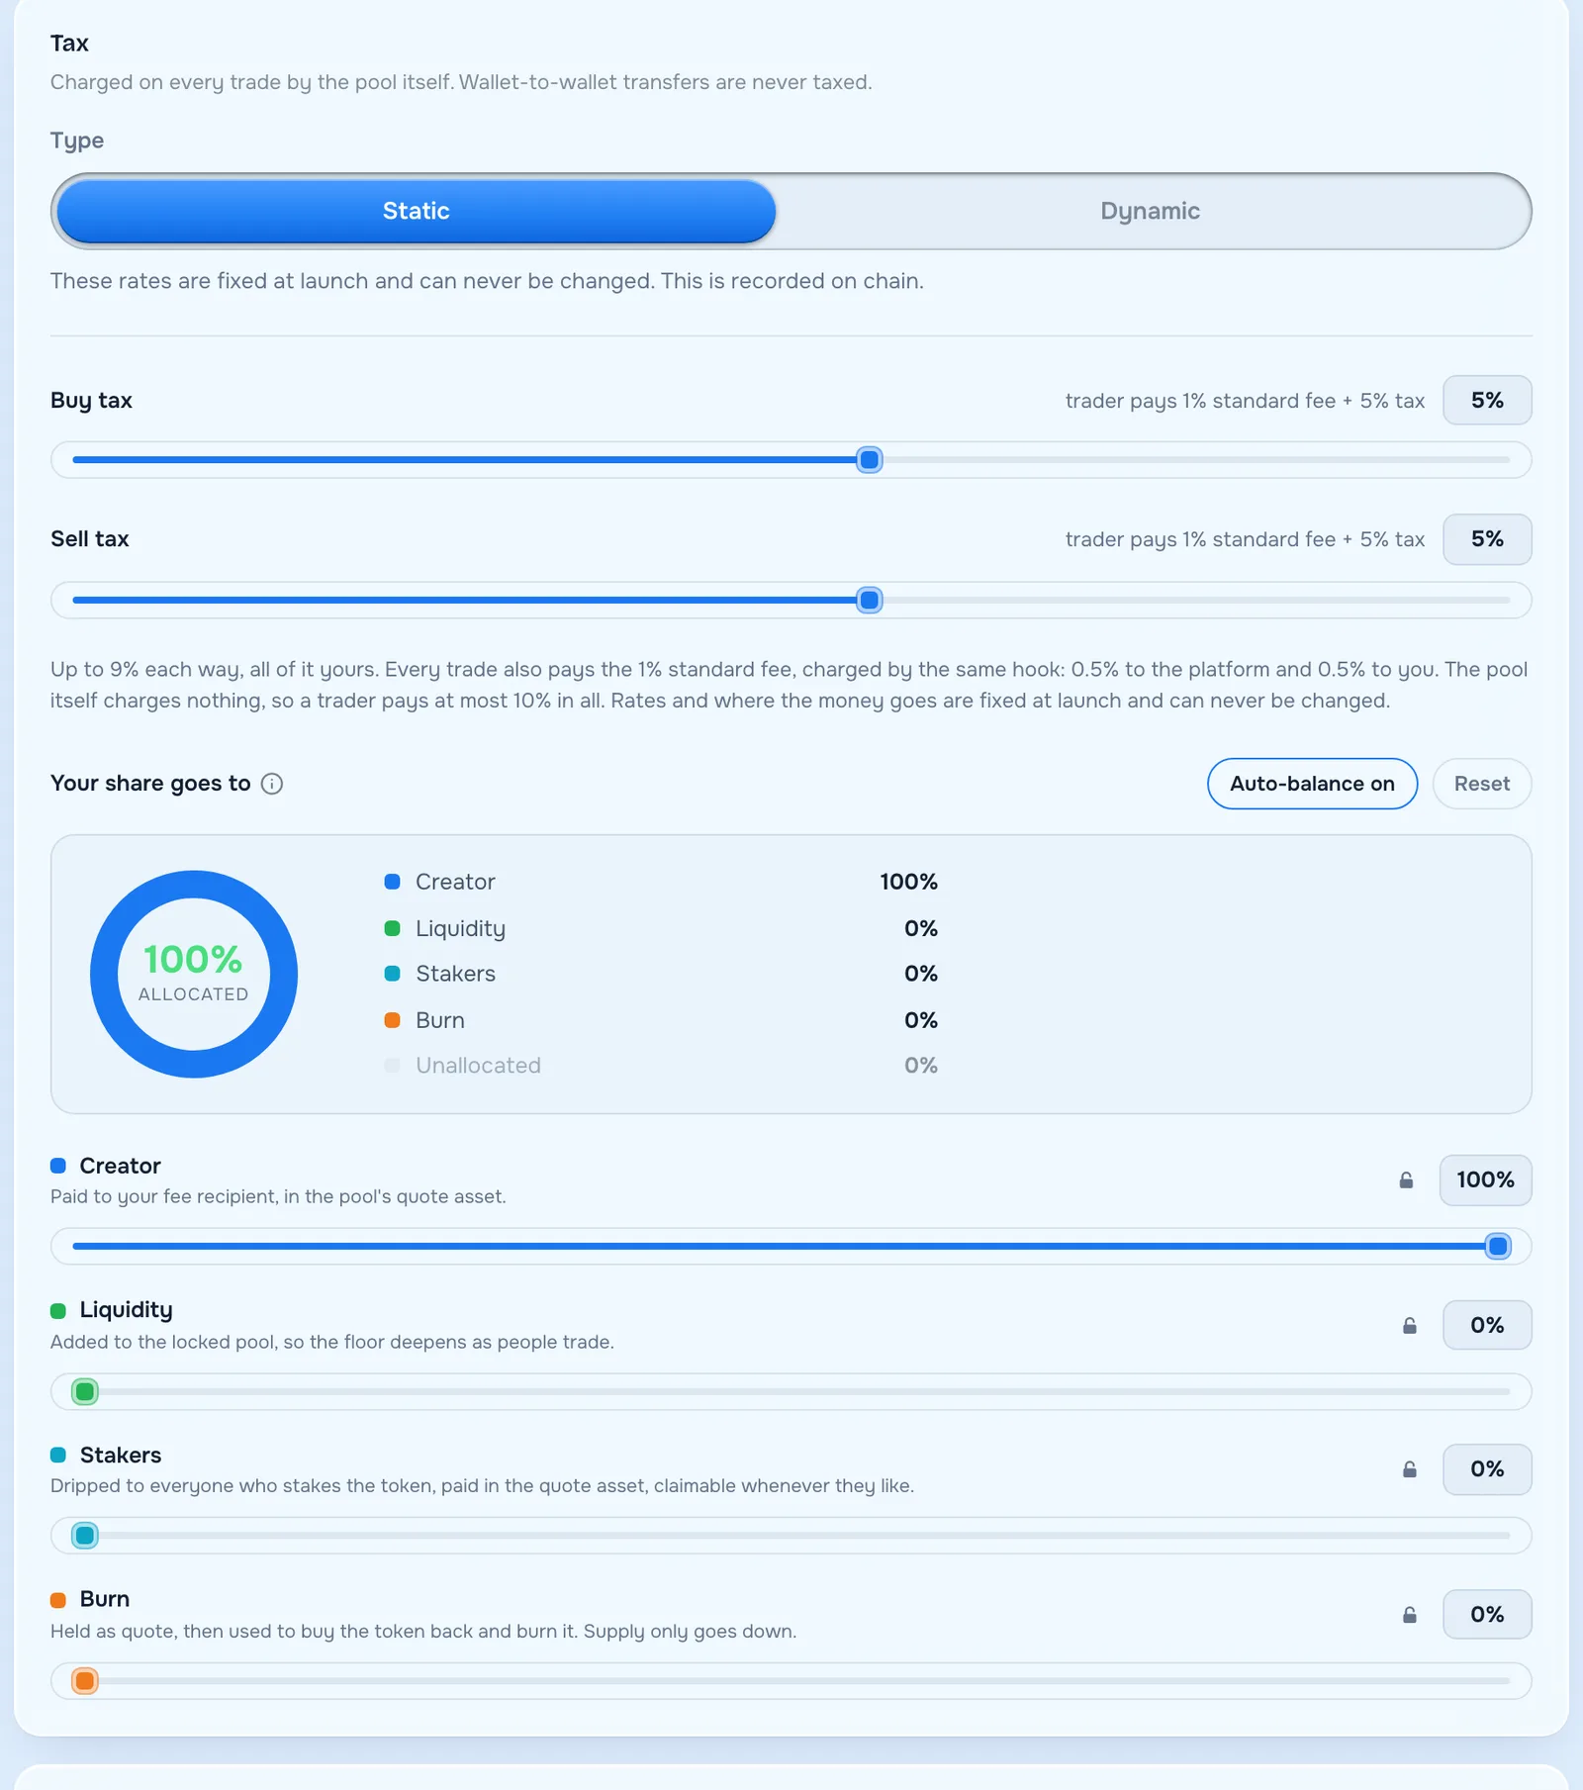Screen dimensions: 1583x1790
Task: Toggle the lock icon for Stakers
Action: coord(1410,1469)
